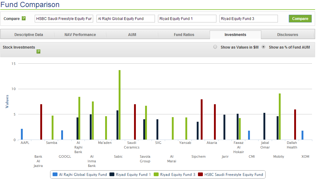
Task: Click the Riyad Equity Fund 1 legend label
Action: 133,175
